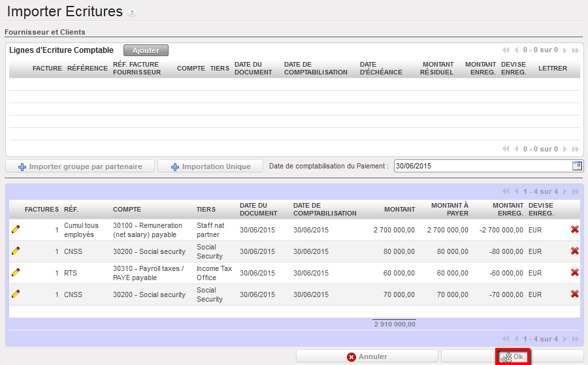
Task: Click the payment posting date field
Action: [x=482, y=166]
